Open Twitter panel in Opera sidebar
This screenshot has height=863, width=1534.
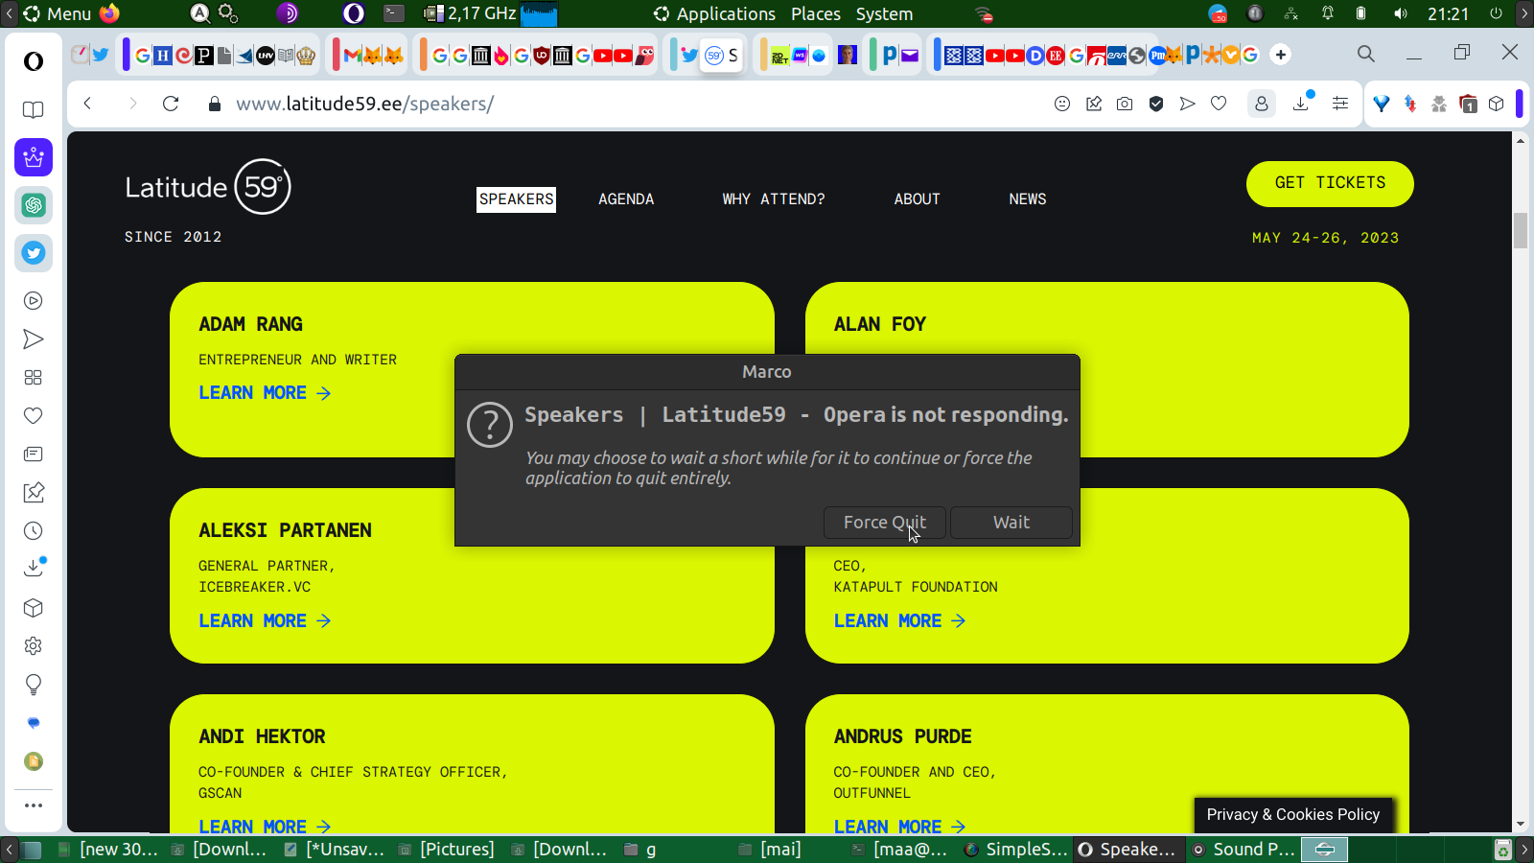(x=34, y=253)
